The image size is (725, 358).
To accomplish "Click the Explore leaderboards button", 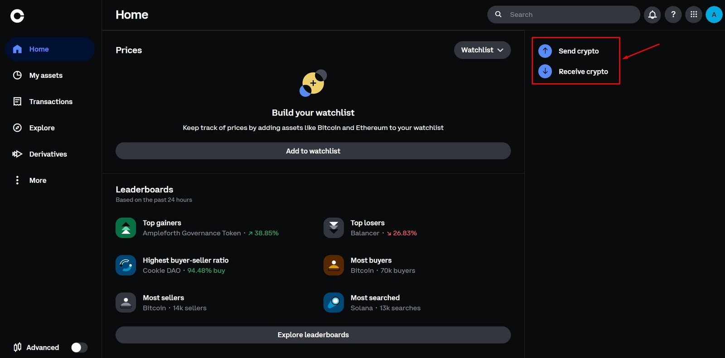I will pyautogui.click(x=313, y=335).
